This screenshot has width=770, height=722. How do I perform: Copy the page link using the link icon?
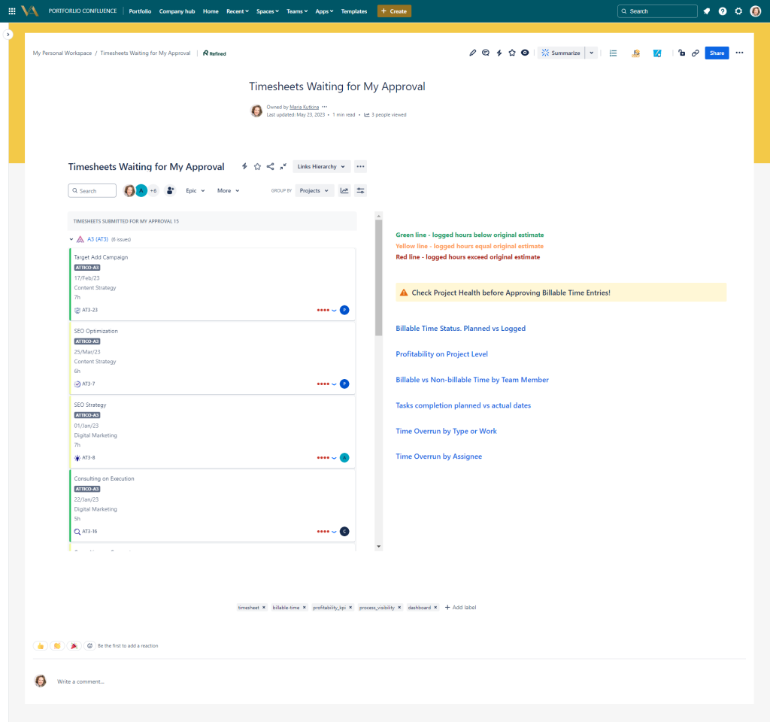[696, 53]
